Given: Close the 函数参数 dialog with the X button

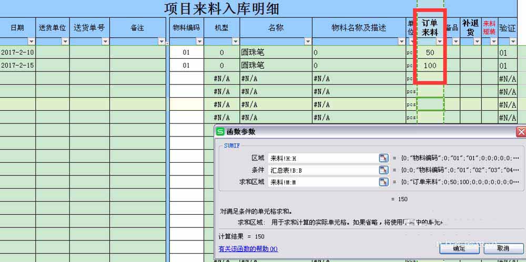Looking at the screenshot, I should tap(521, 132).
